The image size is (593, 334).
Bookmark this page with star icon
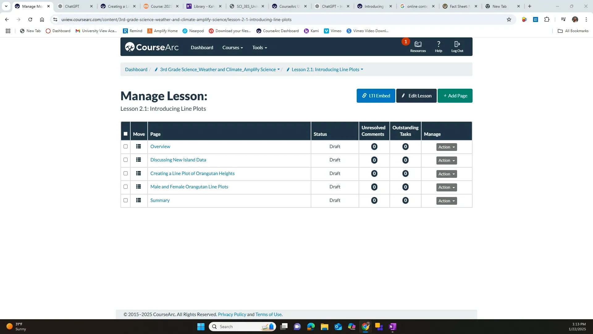[509, 19]
